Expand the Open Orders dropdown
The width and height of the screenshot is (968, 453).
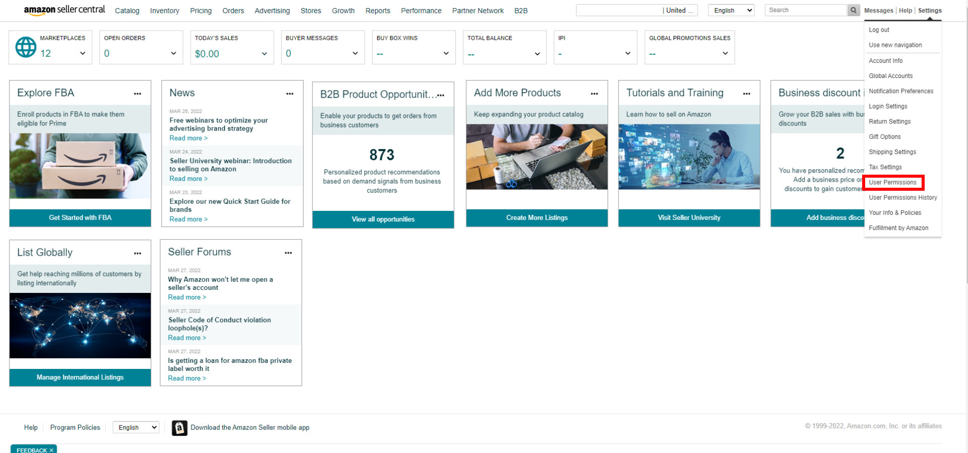(173, 53)
